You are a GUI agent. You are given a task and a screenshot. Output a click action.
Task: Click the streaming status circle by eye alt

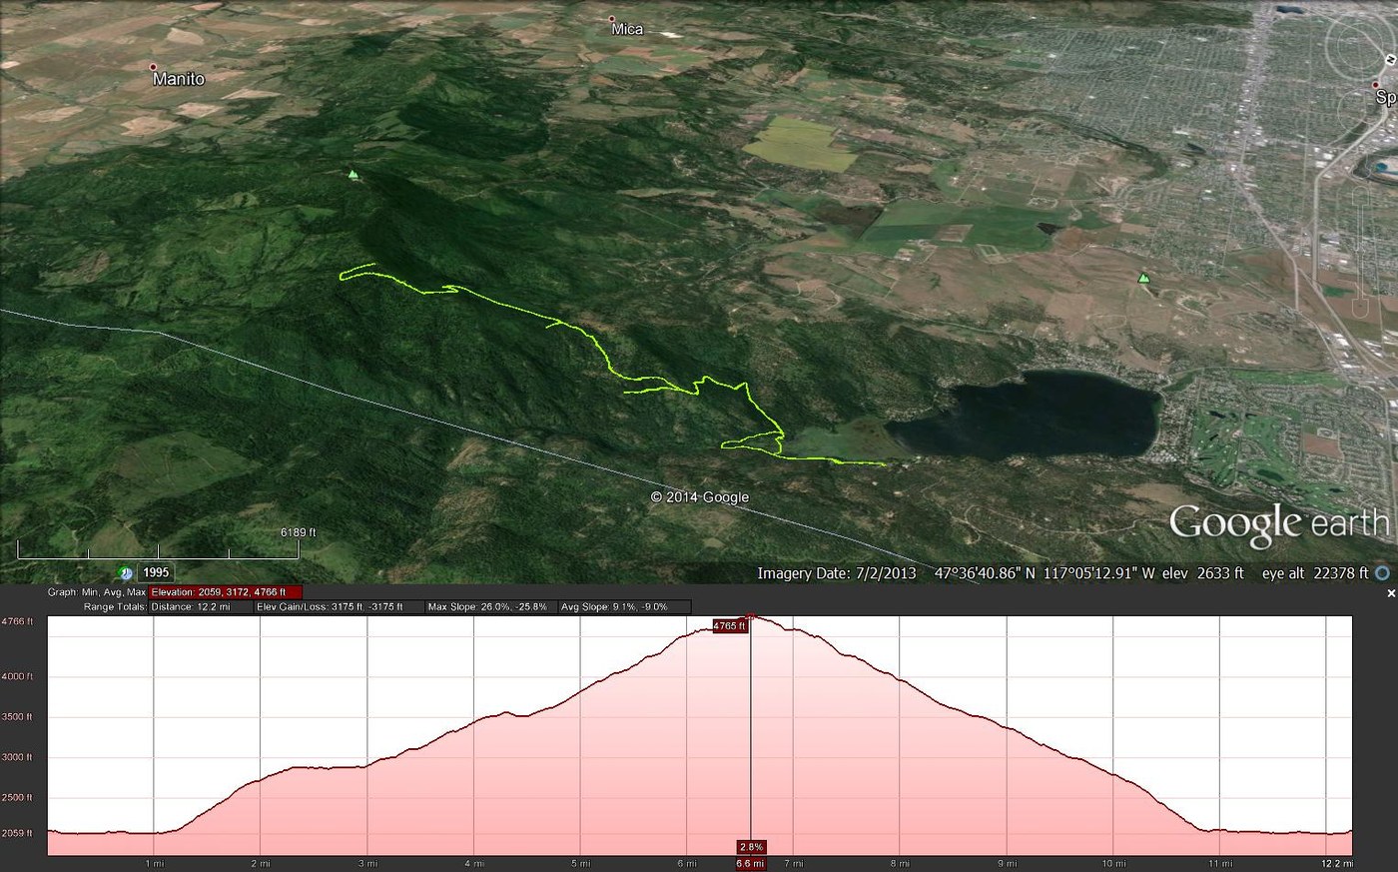(x=1382, y=573)
